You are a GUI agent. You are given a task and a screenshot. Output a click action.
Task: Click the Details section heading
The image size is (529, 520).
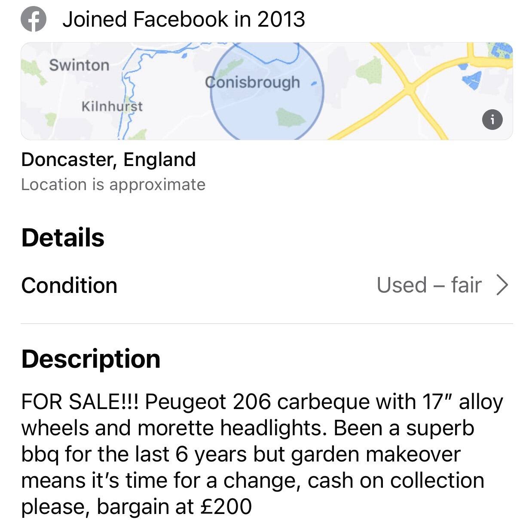tap(63, 237)
